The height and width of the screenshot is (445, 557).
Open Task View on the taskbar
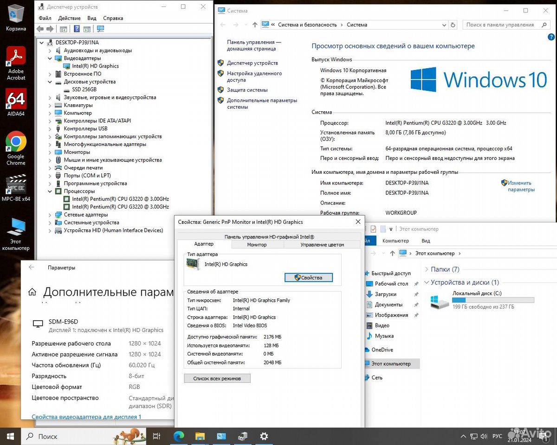point(156,436)
